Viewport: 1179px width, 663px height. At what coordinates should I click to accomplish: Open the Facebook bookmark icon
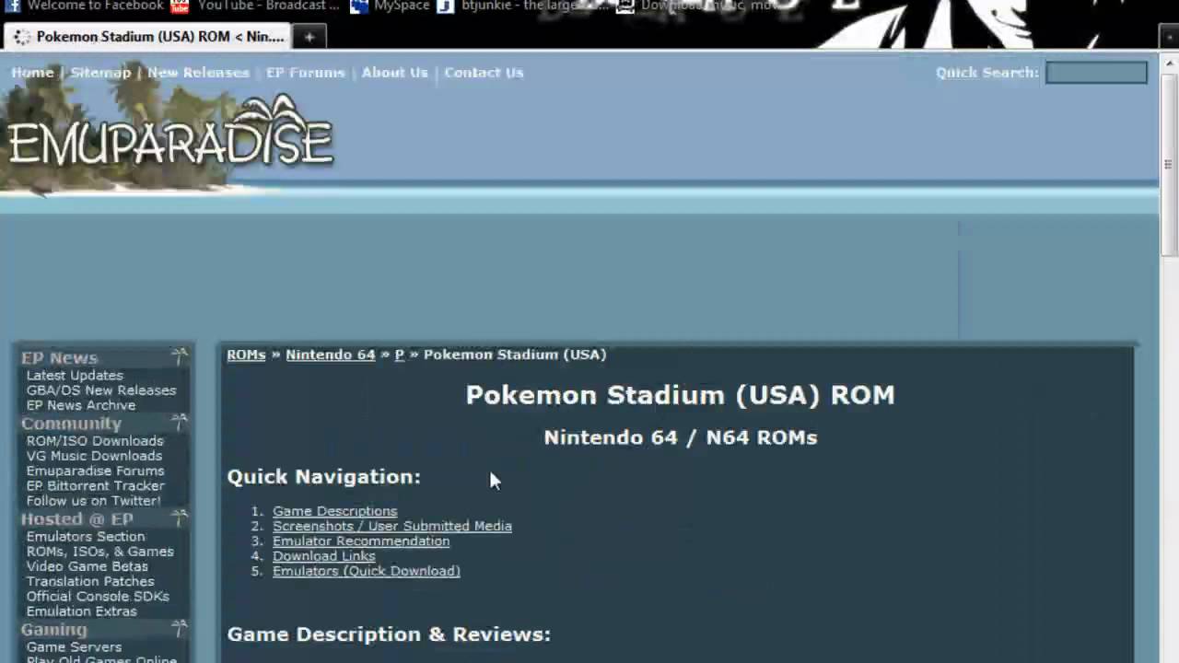(x=14, y=6)
